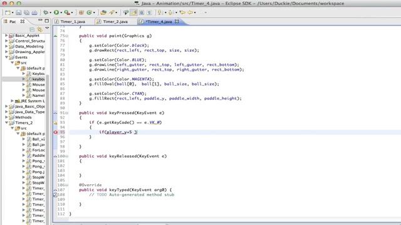Click the Open Type folder icon
The image size is (401, 225).
tap(103, 12)
